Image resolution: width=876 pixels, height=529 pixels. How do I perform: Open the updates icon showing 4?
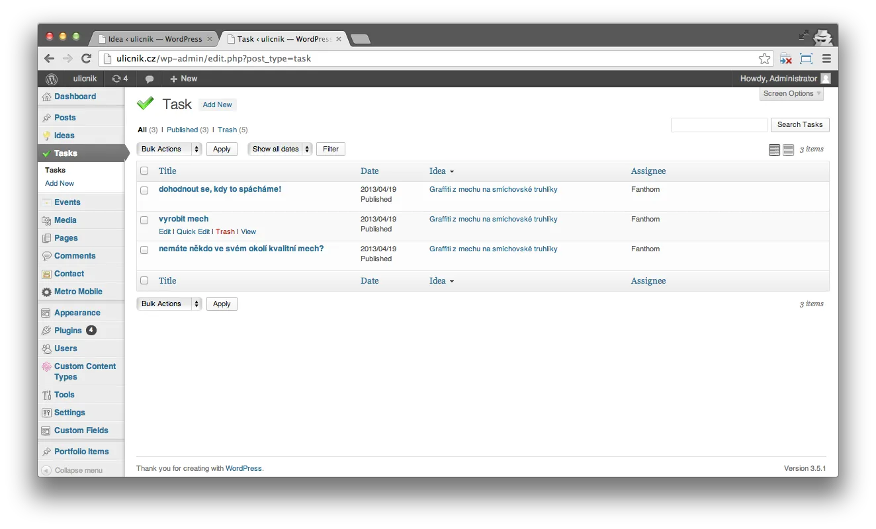[120, 79]
